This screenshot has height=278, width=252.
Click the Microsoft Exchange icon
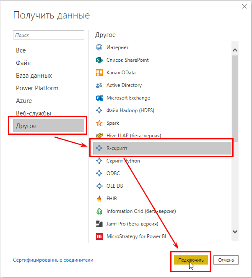[x=99, y=98]
